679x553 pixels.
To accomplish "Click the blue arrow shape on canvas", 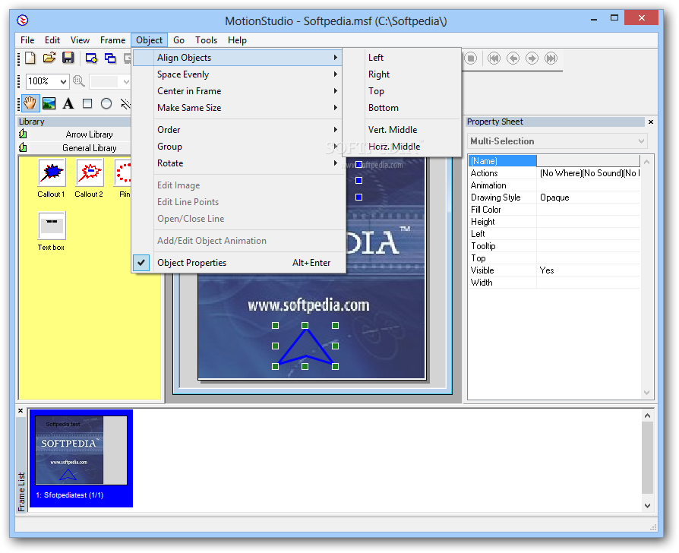I will click(x=306, y=345).
